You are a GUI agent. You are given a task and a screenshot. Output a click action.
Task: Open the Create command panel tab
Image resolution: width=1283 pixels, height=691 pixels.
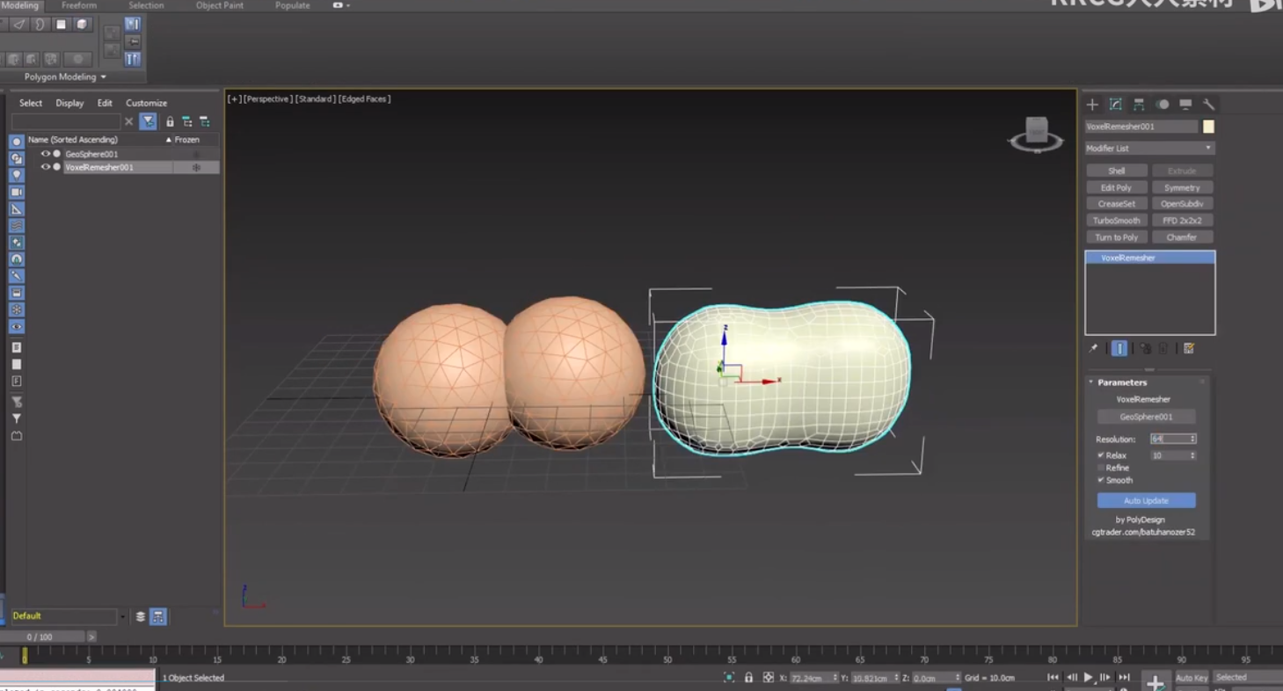point(1092,105)
